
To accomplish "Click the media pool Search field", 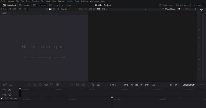I will click(x=69, y=9).
